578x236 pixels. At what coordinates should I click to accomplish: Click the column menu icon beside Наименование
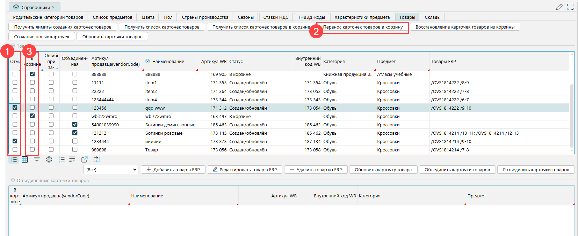pos(147,61)
